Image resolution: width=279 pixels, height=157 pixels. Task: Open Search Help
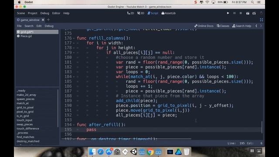[242, 26]
